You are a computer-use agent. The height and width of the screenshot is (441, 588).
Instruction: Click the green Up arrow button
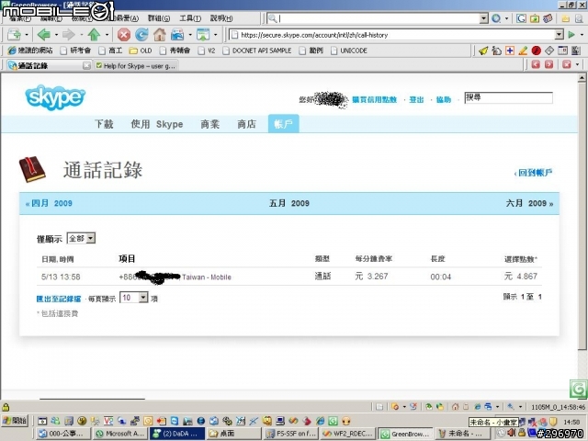click(x=94, y=35)
